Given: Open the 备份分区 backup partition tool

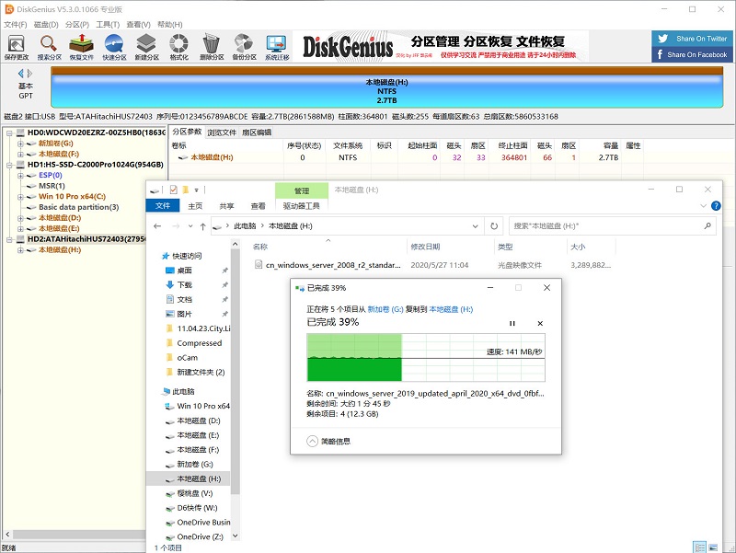Looking at the screenshot, I should 244,47.
